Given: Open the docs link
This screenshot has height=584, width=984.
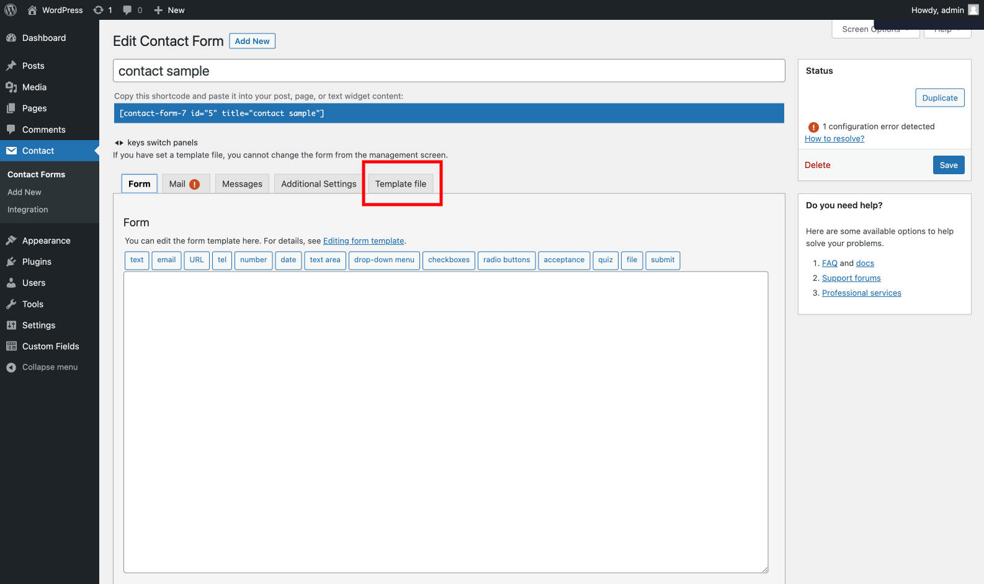Looking at the screenshot, I should pyautogui.click(x=865, y=263).
